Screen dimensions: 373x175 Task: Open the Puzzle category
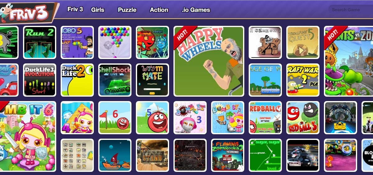pyautogui.click(x=127, y=10)
